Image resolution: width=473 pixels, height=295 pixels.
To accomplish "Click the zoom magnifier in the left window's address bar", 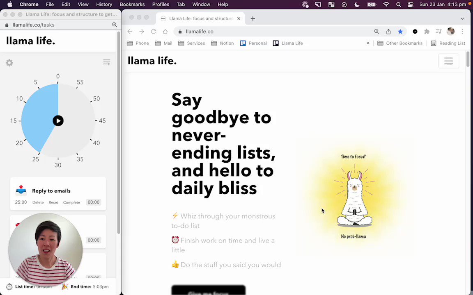I will coord(114,25).
